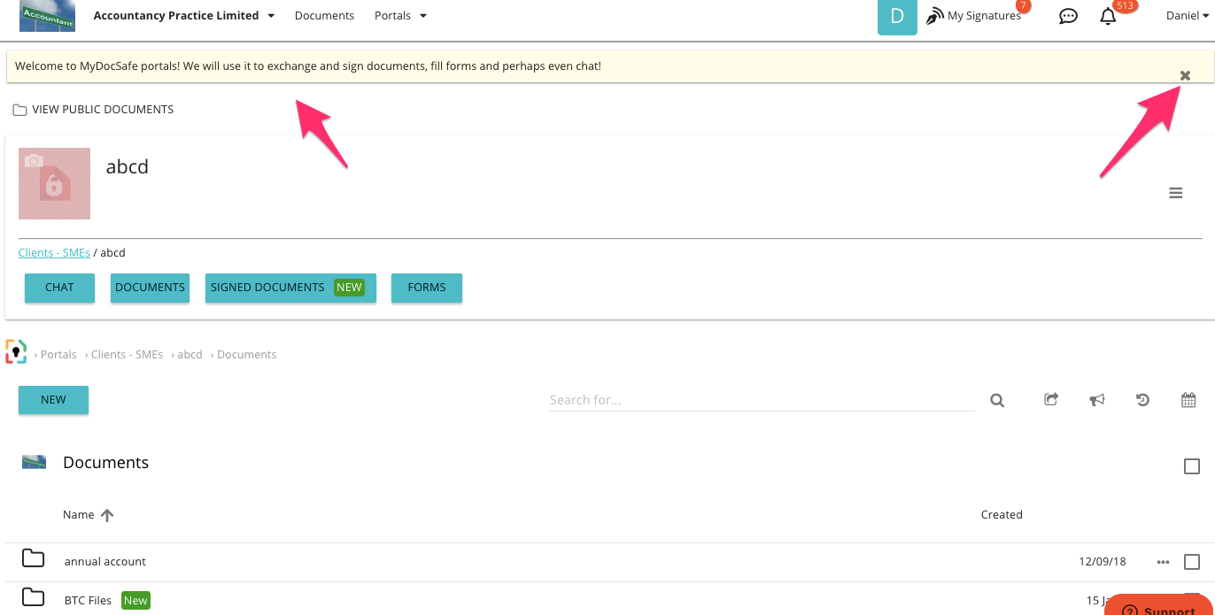The height and width of the screenshot is (615, 1215).
Task: Expand the Accountancy Practice Limited dropdown
Action: click(x=184, y=16)
